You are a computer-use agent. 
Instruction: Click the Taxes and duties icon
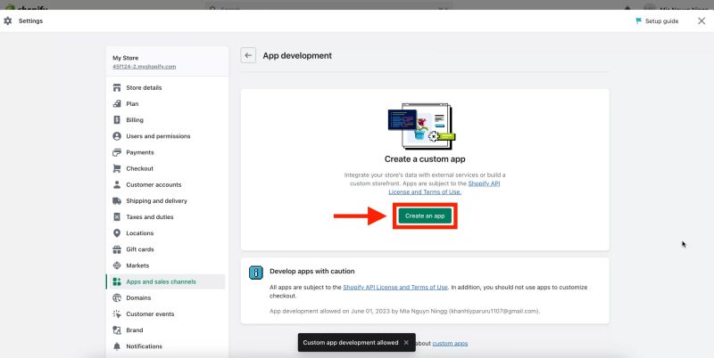tap(117, 216)
